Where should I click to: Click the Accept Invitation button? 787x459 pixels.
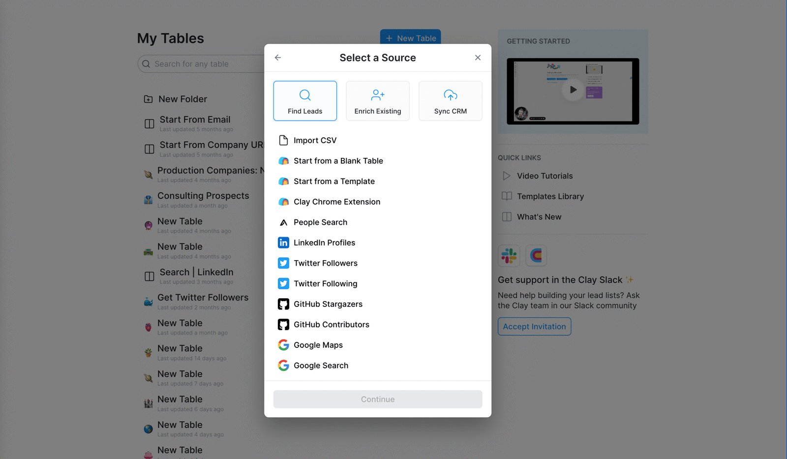point(534,327)
